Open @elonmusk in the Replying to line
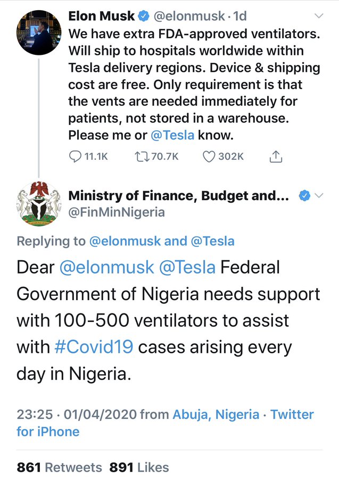339x479 pixels. [x=125, y=241]
